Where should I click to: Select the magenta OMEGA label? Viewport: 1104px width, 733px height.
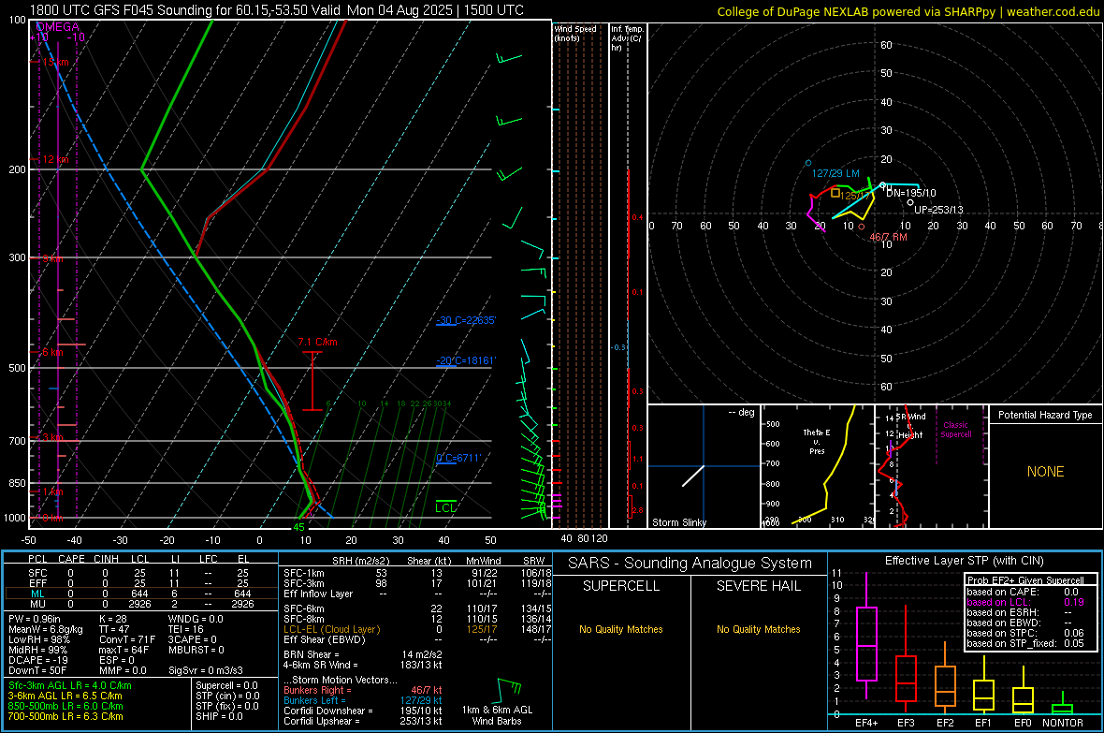click(57, 27)
